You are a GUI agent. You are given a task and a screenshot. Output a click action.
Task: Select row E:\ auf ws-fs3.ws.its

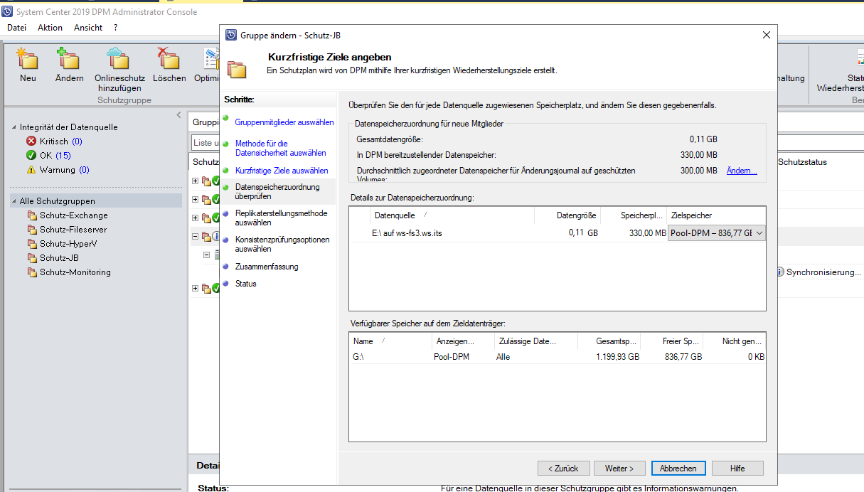pyautogui.click(x=558, y=233)
